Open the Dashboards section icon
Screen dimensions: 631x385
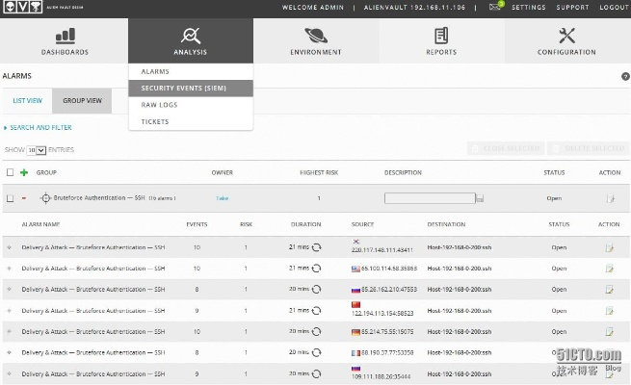point(65,36)
